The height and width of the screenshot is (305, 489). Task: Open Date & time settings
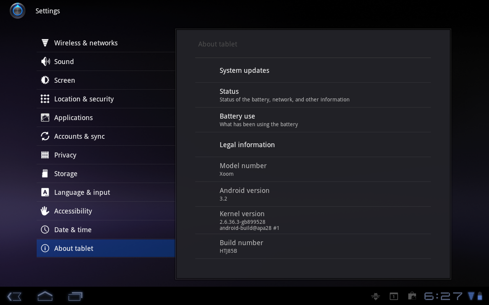pos(106,230)
